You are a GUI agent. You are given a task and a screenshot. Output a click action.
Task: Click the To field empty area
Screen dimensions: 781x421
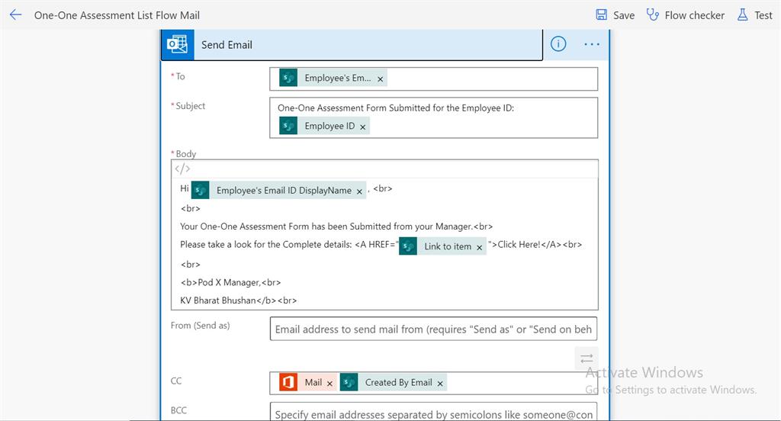(x=490, y=79)
